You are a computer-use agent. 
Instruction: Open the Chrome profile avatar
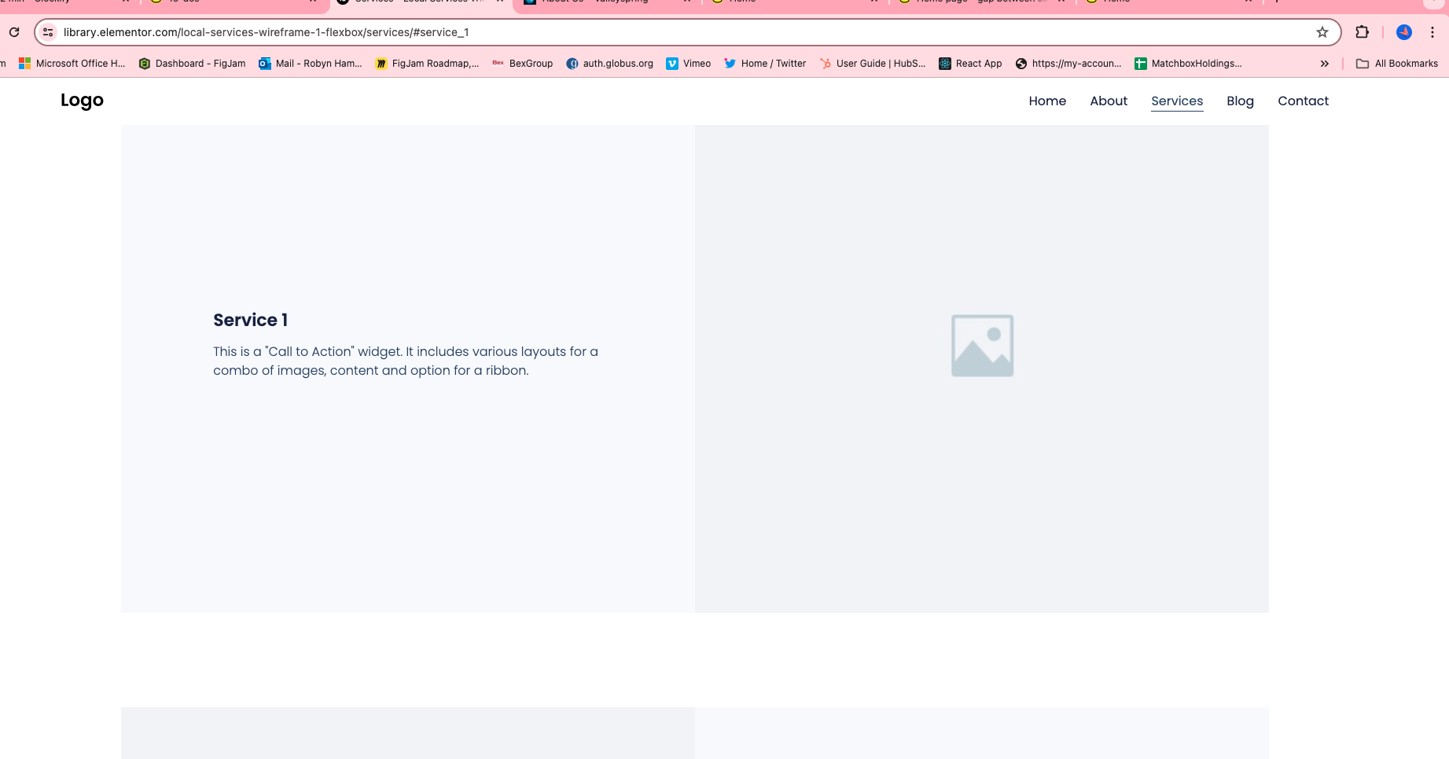tap(1404, 32)
